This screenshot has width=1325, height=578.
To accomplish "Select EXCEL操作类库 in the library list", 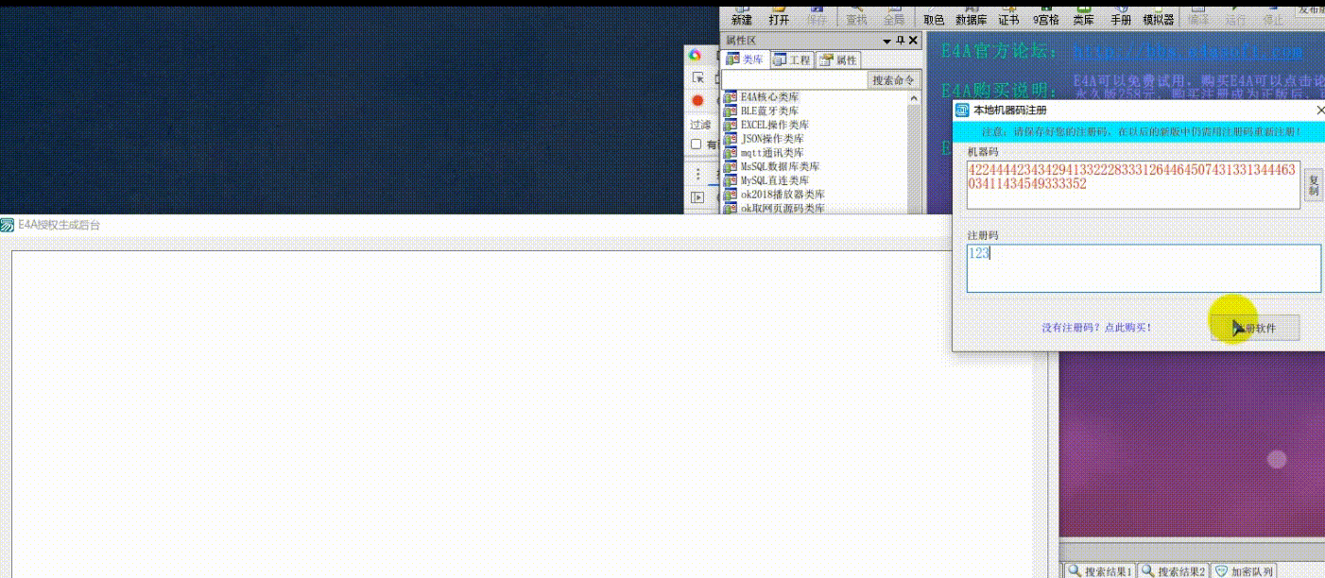I will (x=774, y=125).
